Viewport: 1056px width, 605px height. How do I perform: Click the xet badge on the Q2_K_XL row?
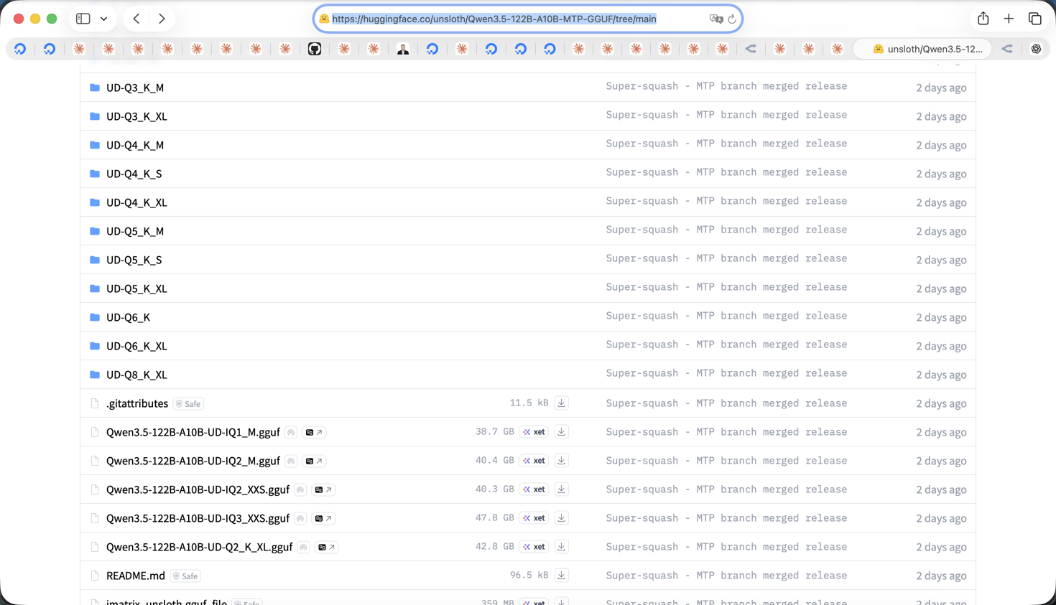[534, 547]
